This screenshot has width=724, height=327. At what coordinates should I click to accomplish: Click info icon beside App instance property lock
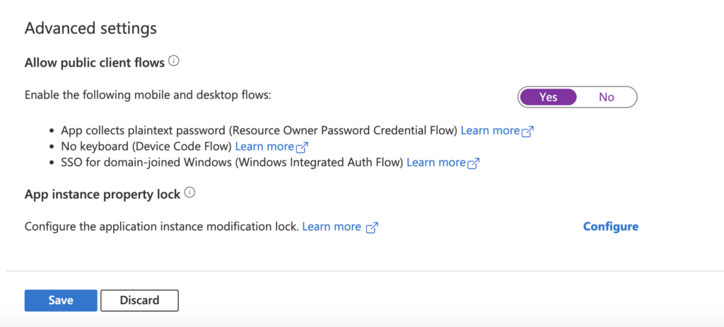[189, 193]
